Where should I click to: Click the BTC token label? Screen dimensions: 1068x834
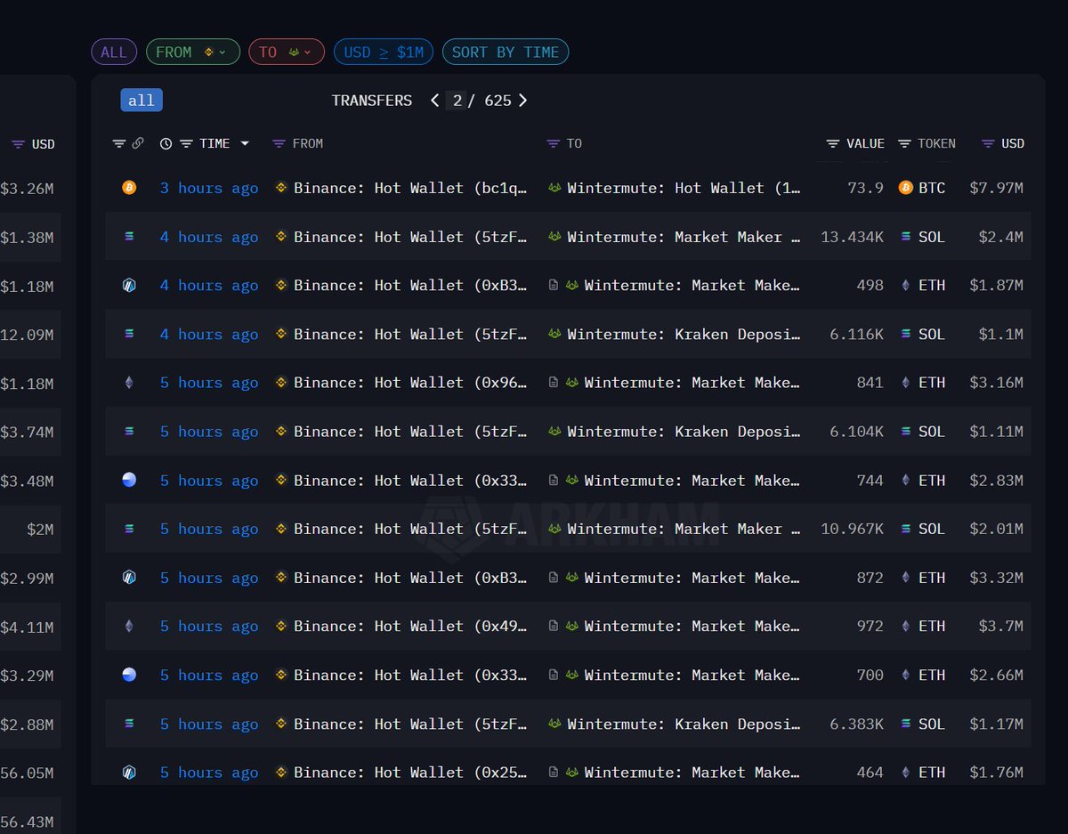click(932, 188)
